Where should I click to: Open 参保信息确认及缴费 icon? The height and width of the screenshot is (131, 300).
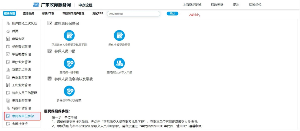click(x=69, y=91)
